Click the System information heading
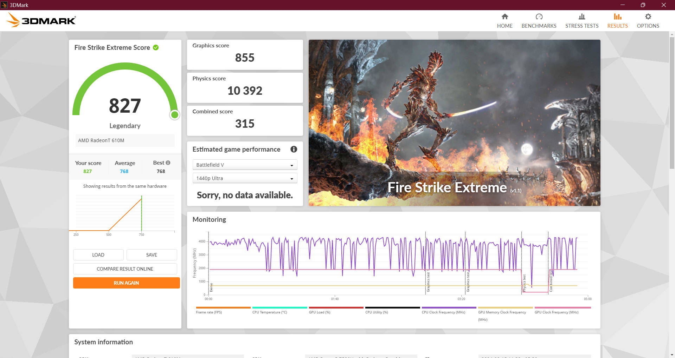 (x=103, y=342)
